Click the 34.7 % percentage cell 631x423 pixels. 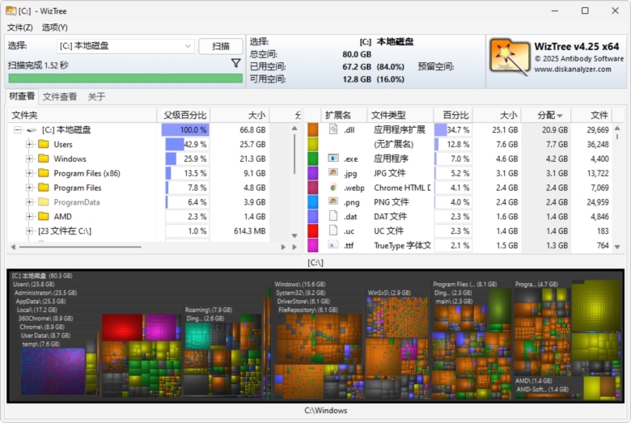(x=453, y=129)
